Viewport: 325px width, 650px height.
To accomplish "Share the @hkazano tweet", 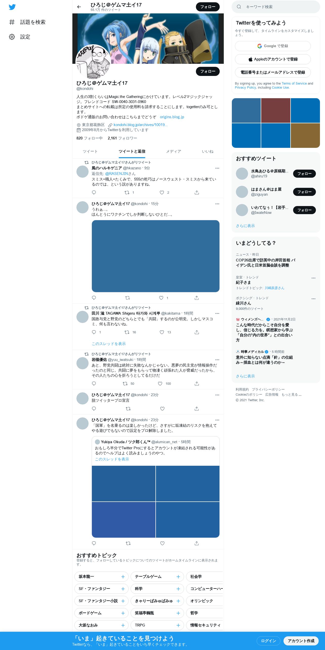I will pyautogui.click(x=197, y=192).
